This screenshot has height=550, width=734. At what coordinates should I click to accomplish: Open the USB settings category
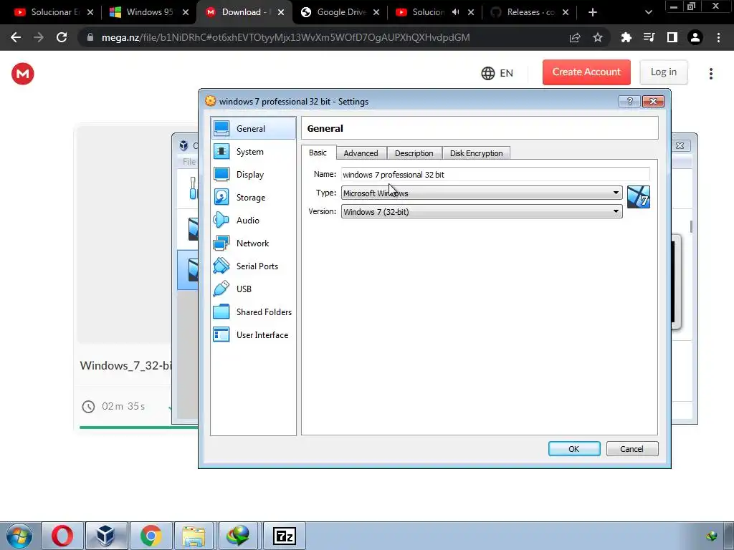[253, 289]
